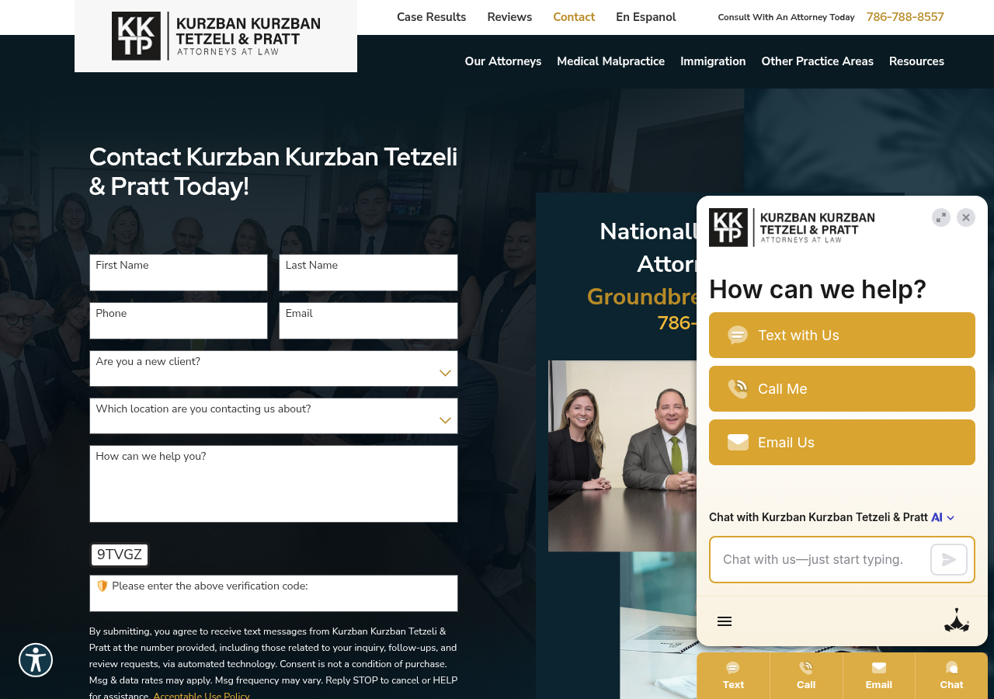Click the attorneys photo at conference table
Viewport: 994px width, 699px height.
623,456
